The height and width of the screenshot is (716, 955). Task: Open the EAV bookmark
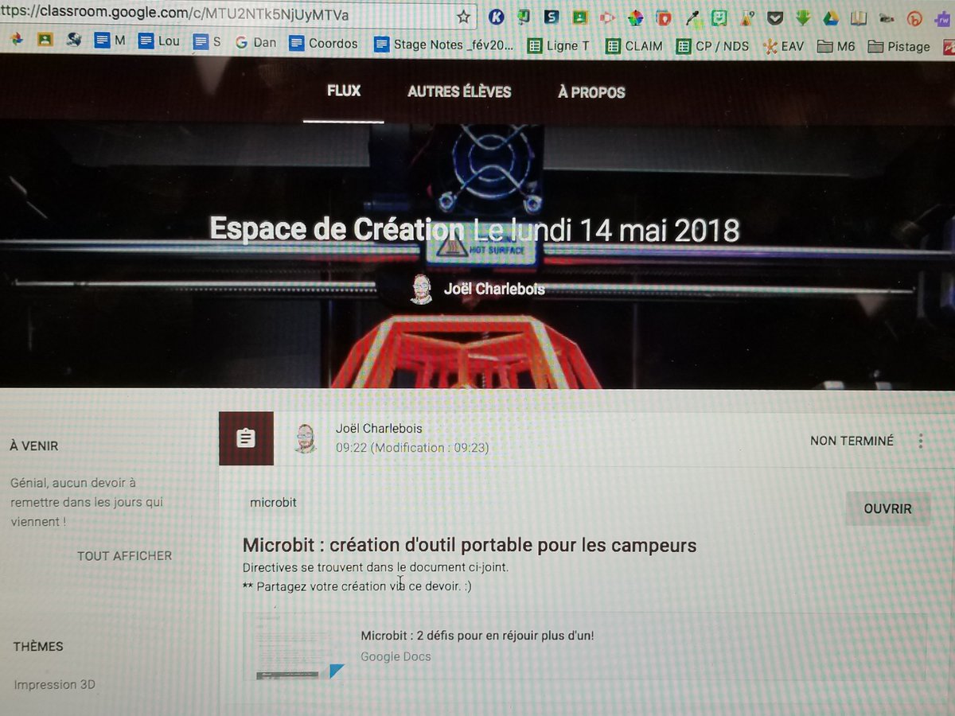(x=784, y=47)
